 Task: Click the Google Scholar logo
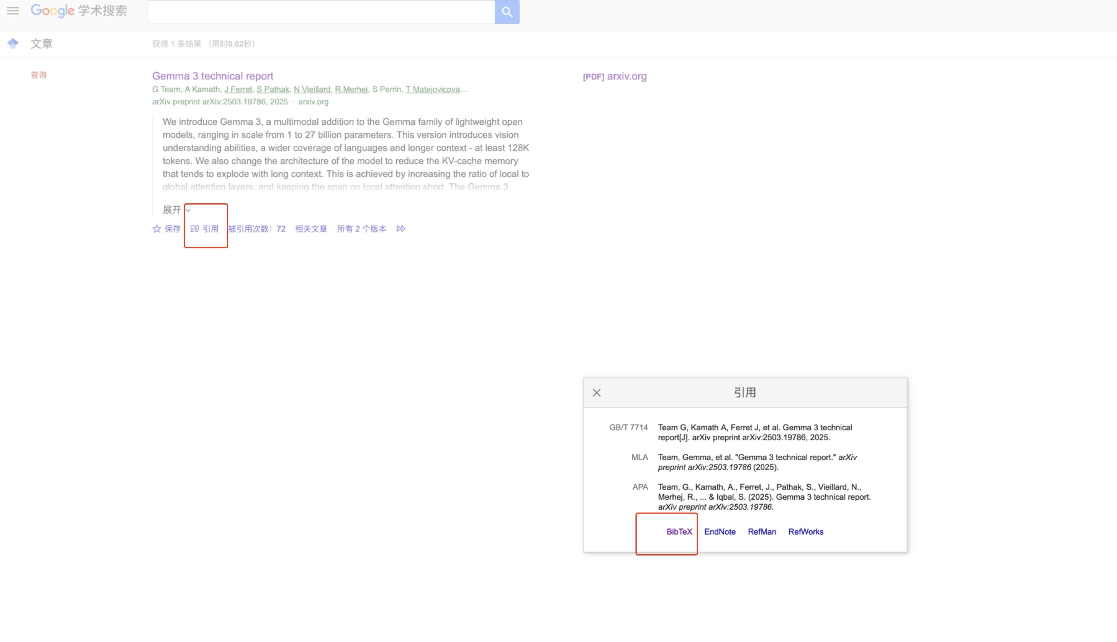pos(79,10)
